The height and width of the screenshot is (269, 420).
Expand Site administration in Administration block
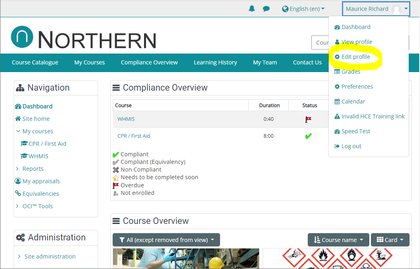(19, 257)
